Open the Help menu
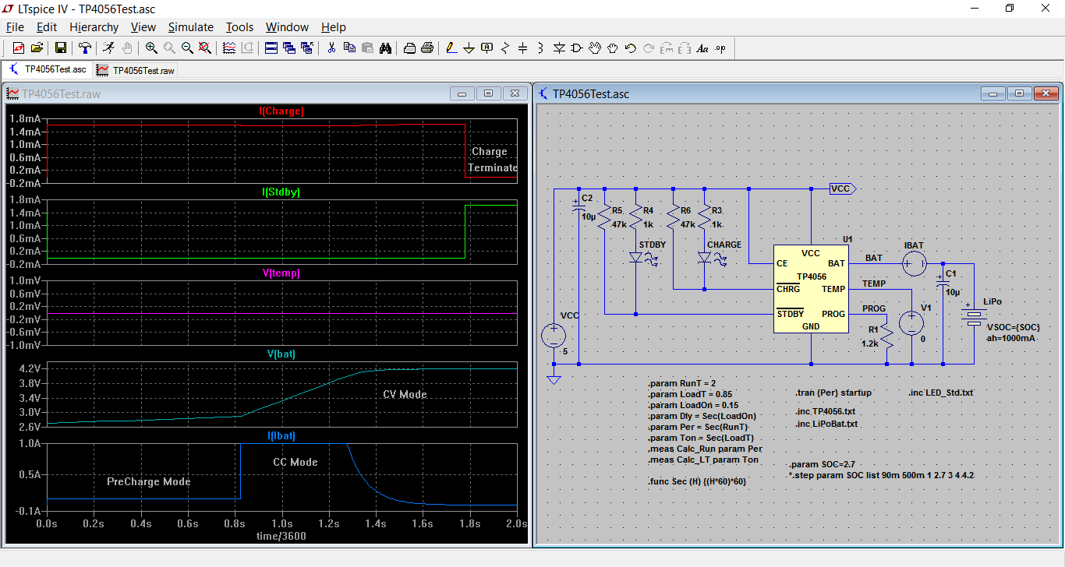Screen dimensions: 1065x567 [334, 27]
